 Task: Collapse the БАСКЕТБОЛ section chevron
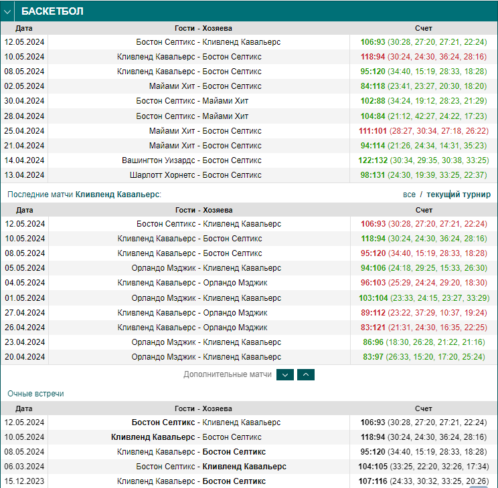[7, 11]
